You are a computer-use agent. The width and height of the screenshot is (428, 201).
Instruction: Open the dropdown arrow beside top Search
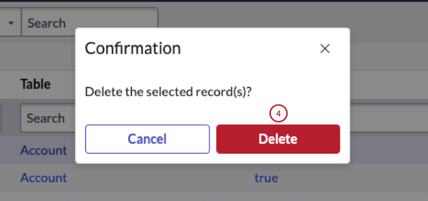(x=11, y=23)
